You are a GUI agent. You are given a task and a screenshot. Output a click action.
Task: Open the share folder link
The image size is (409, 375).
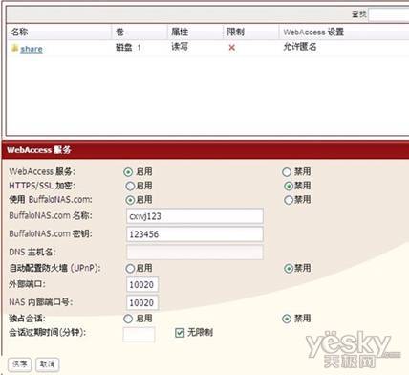32,49
